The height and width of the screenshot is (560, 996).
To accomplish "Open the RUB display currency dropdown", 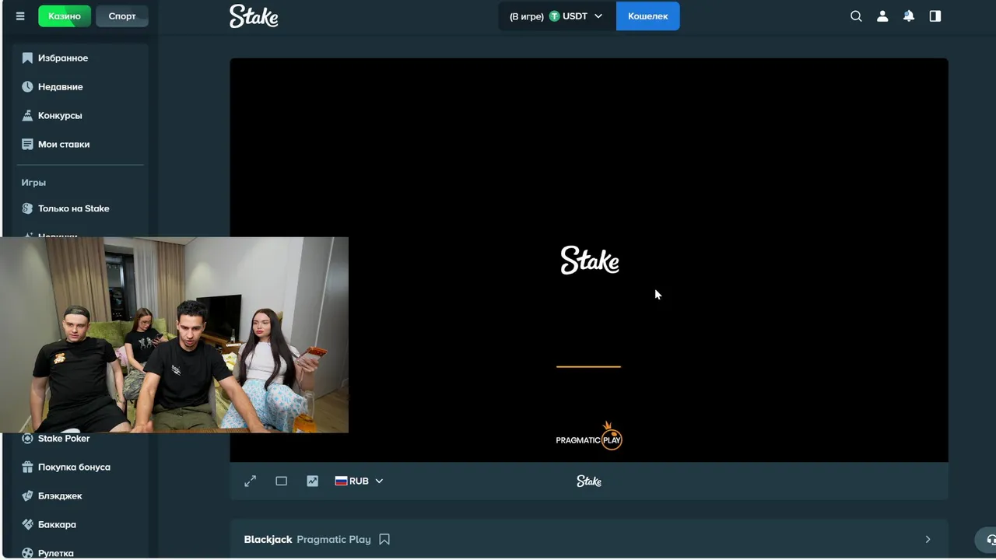I will [x=359, y=481].
